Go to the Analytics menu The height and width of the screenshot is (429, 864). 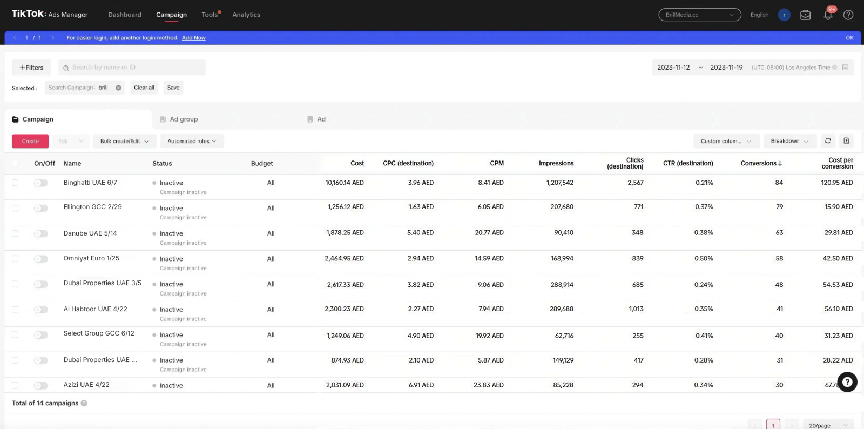(246, 15)
